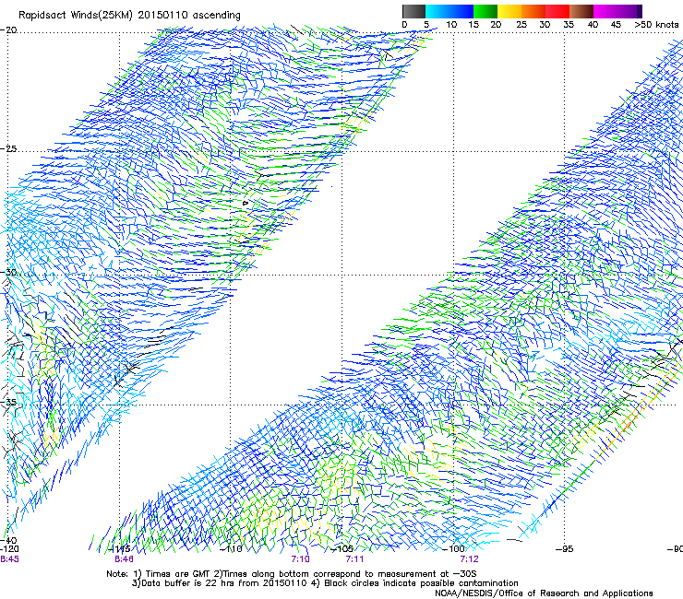
Task: Click the 7:11 purple time label
Action: click(x=355, y=559)
